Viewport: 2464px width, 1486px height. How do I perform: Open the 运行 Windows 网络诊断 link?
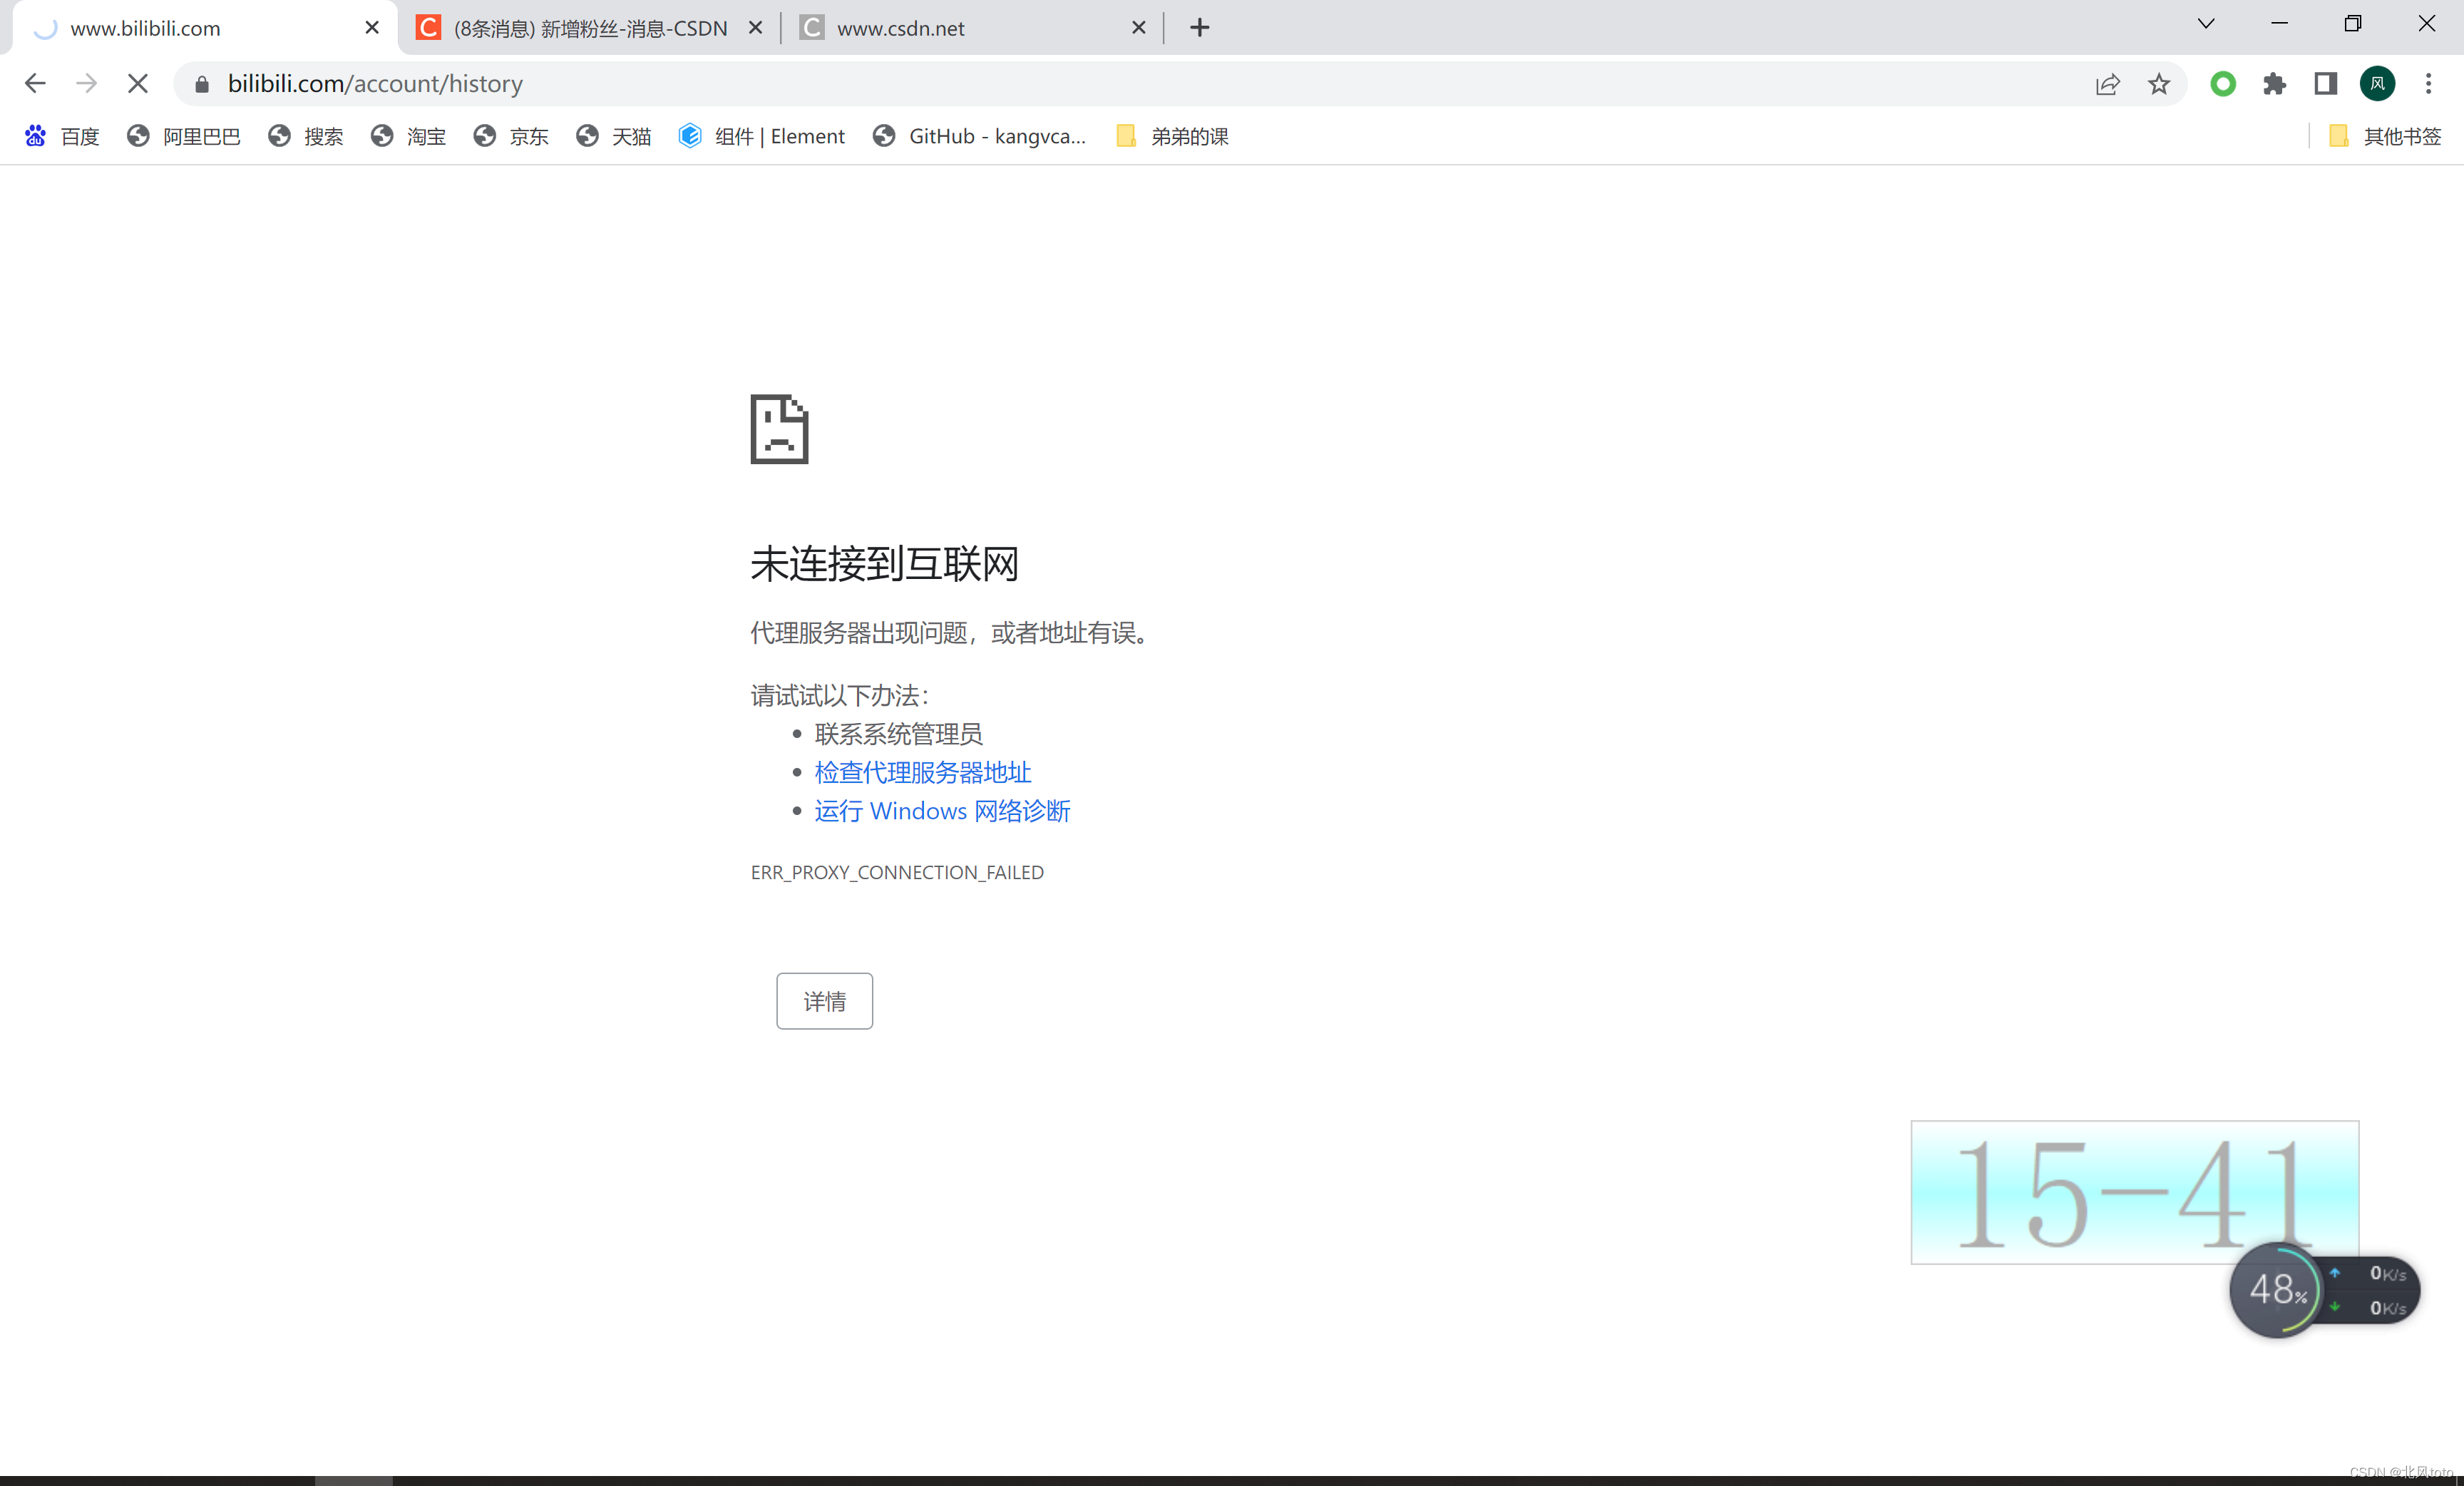click(942, 811)
